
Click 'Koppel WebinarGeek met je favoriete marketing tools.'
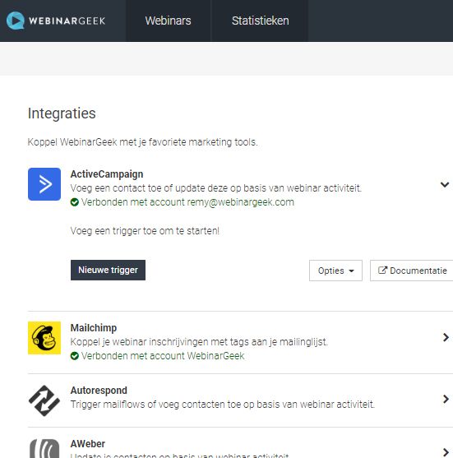click(142, 142)
